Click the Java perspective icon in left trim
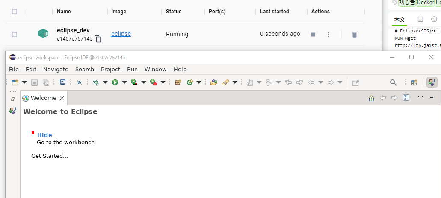Viewport: 441px width, 198px height. point(13,111)
